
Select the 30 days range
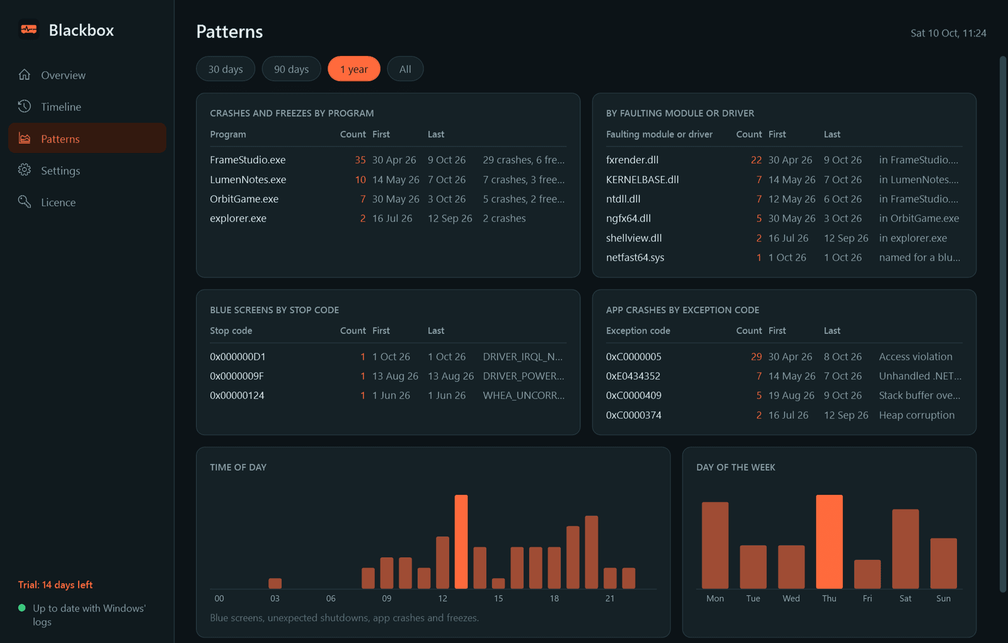coord(226,69)
